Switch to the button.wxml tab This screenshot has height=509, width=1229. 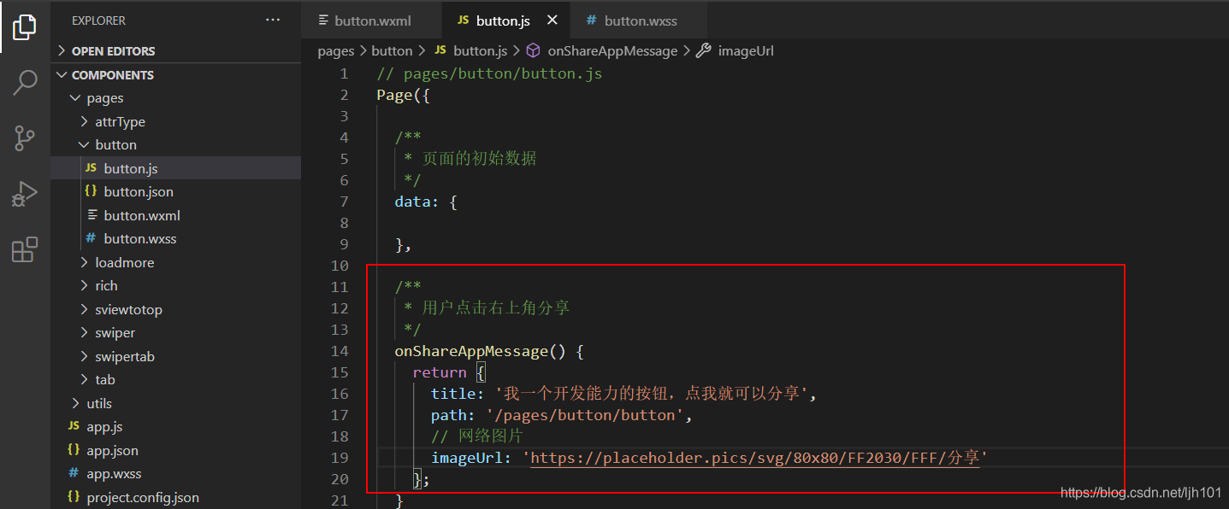tap(372, 20)
